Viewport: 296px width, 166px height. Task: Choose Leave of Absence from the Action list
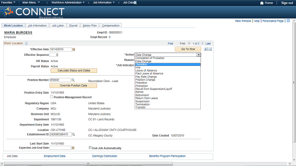click(167, 71)
